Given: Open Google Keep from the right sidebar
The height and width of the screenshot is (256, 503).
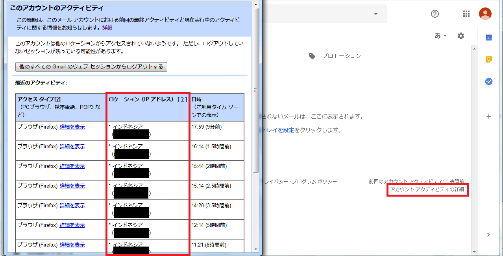Looking at the screenshot, I should pos(488,59).
